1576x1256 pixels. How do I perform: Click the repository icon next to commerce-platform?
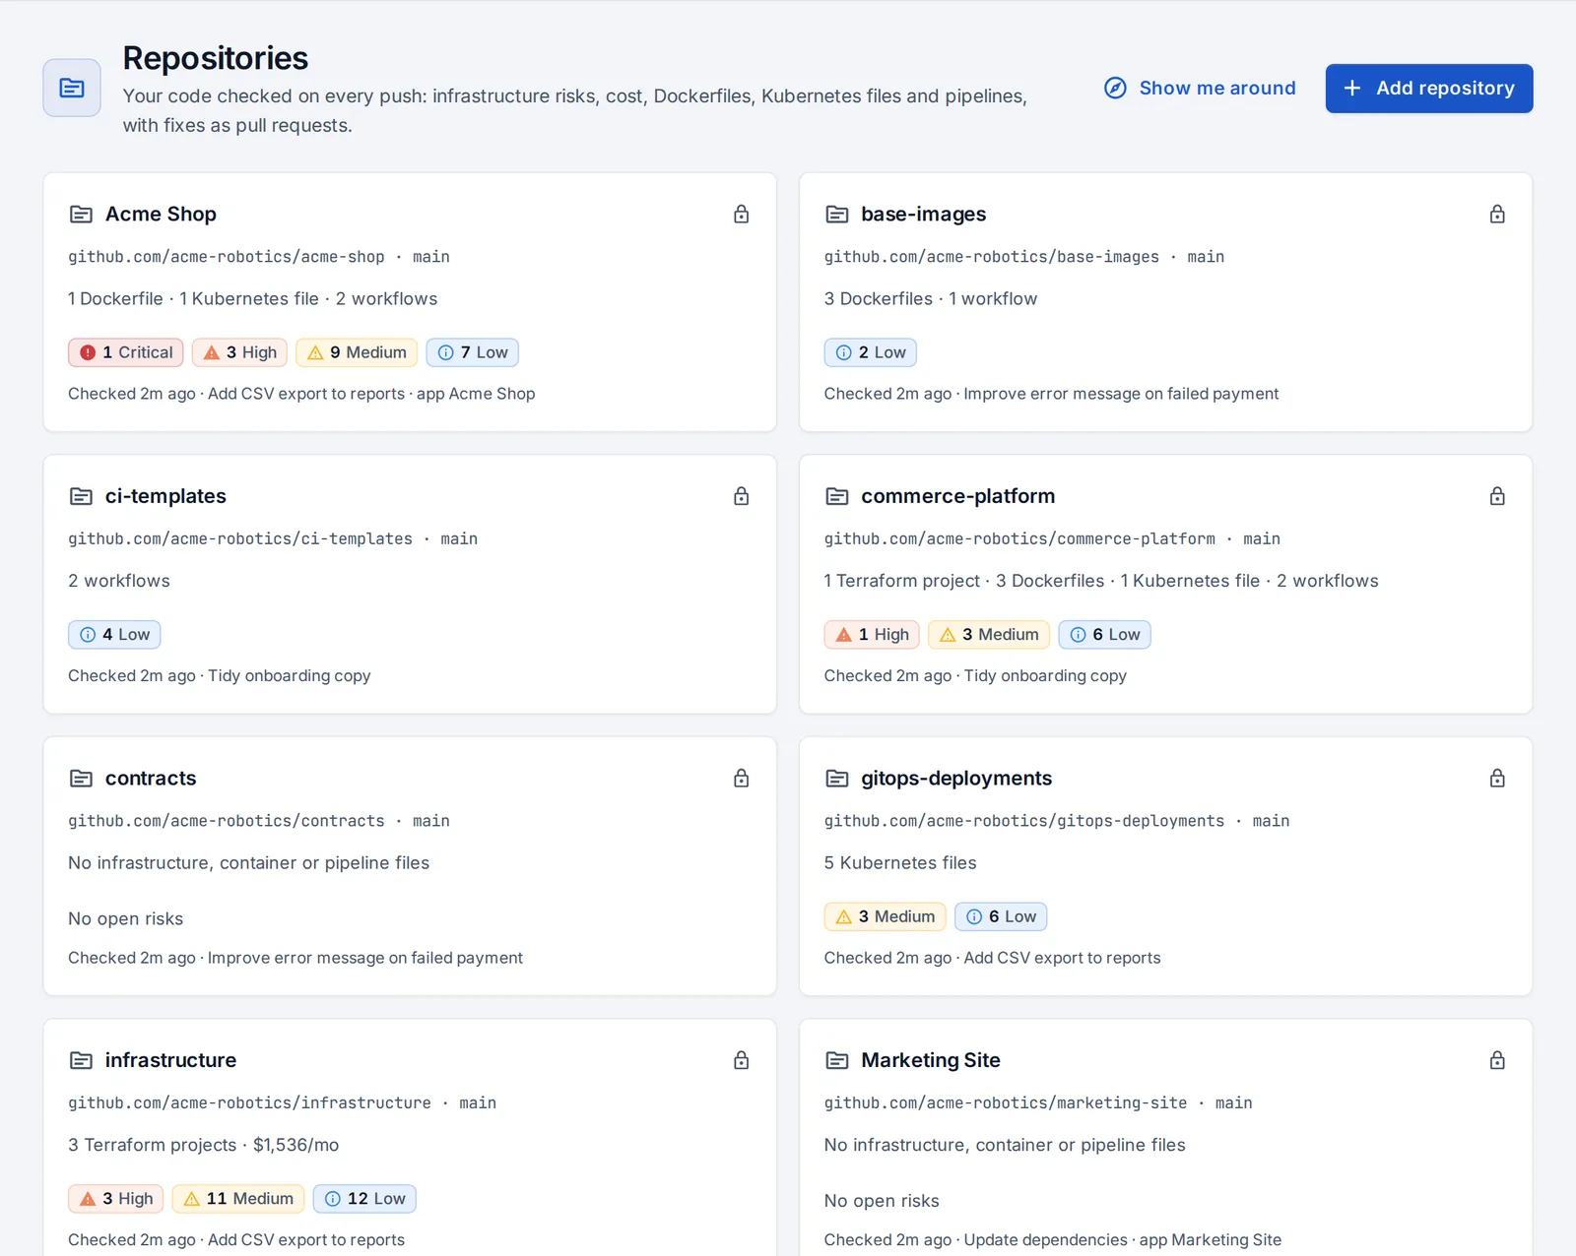point(837,496)
